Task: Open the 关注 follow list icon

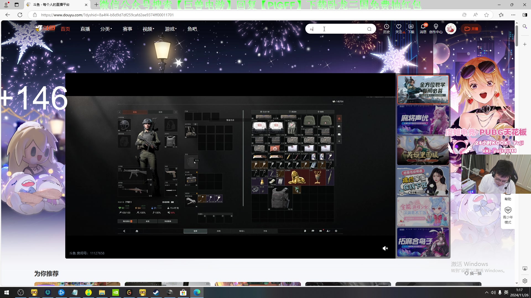Action: [399, 28]
